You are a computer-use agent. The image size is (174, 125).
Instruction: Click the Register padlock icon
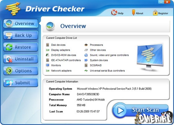click(155, 13)
